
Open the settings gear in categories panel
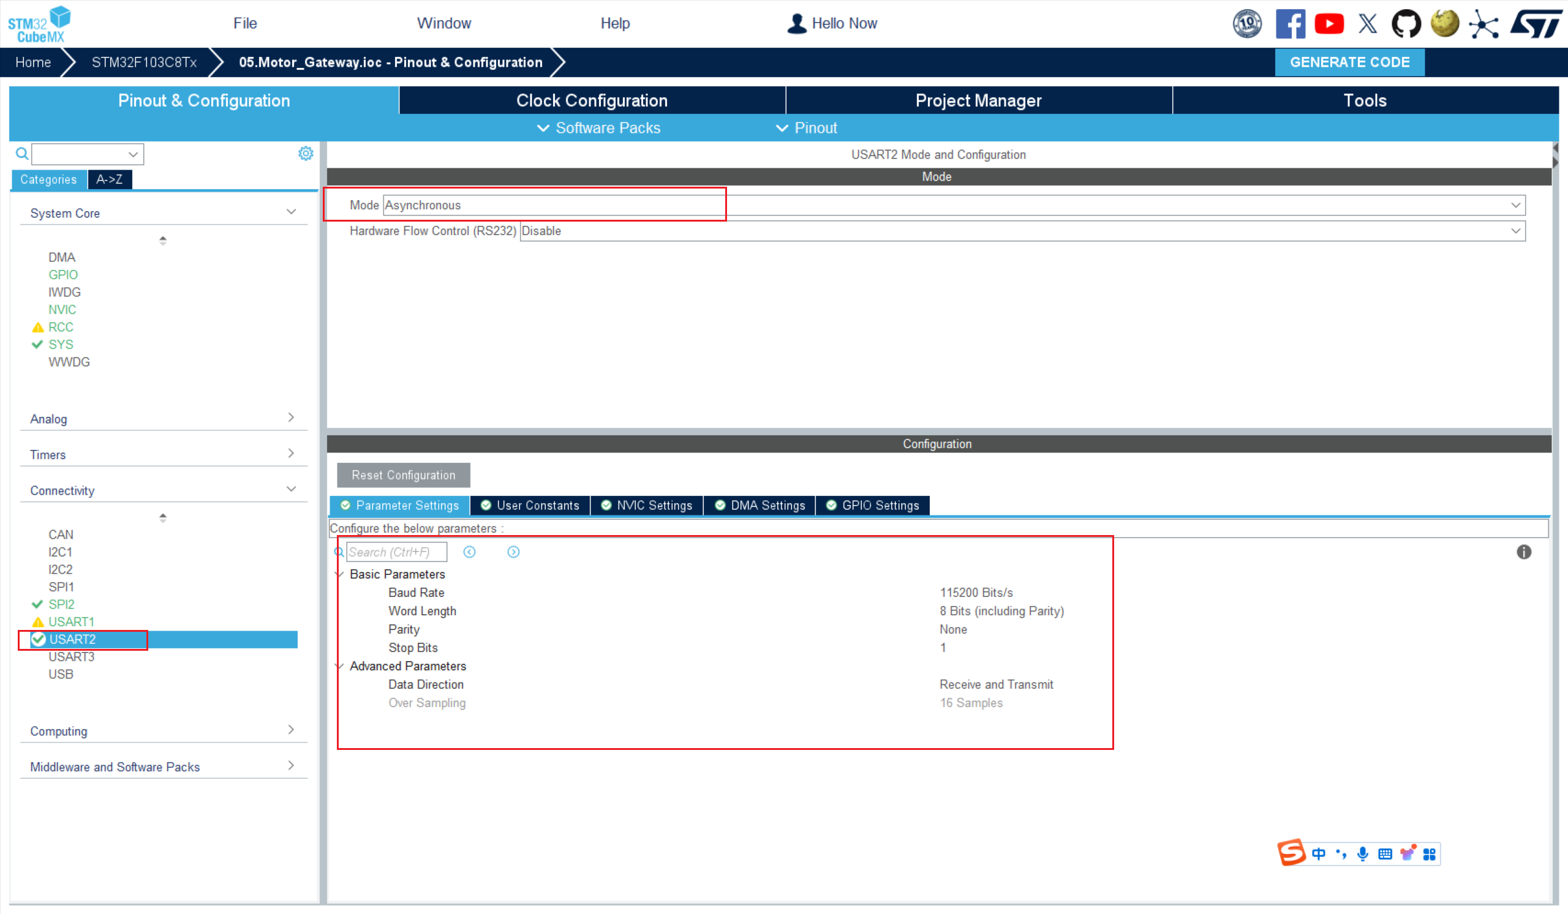[306, 153]
